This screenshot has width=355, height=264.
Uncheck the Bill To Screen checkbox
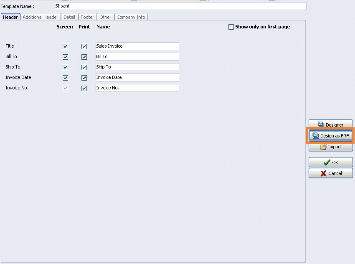pyautogui.click(x=65, y=57)
